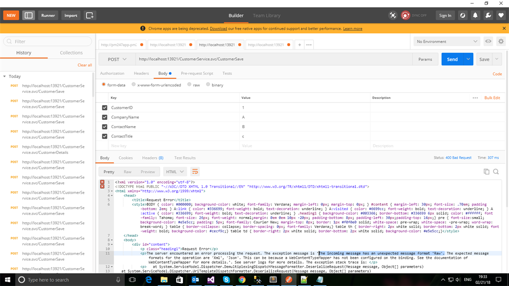
Task: Collapse the Today history group
Action: click(4, 76)
